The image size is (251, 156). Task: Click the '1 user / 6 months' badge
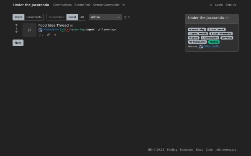(221, 34)
